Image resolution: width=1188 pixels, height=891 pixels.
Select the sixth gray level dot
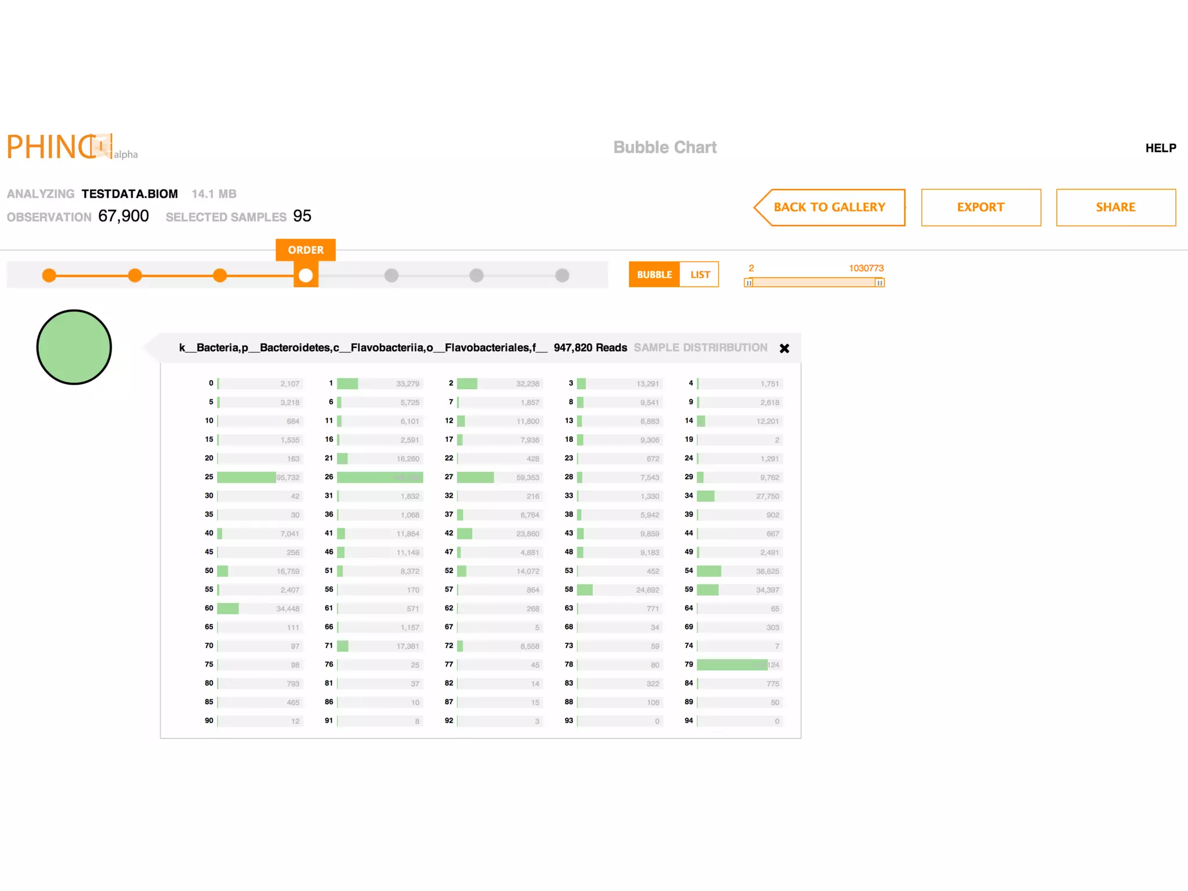[476, 276]
